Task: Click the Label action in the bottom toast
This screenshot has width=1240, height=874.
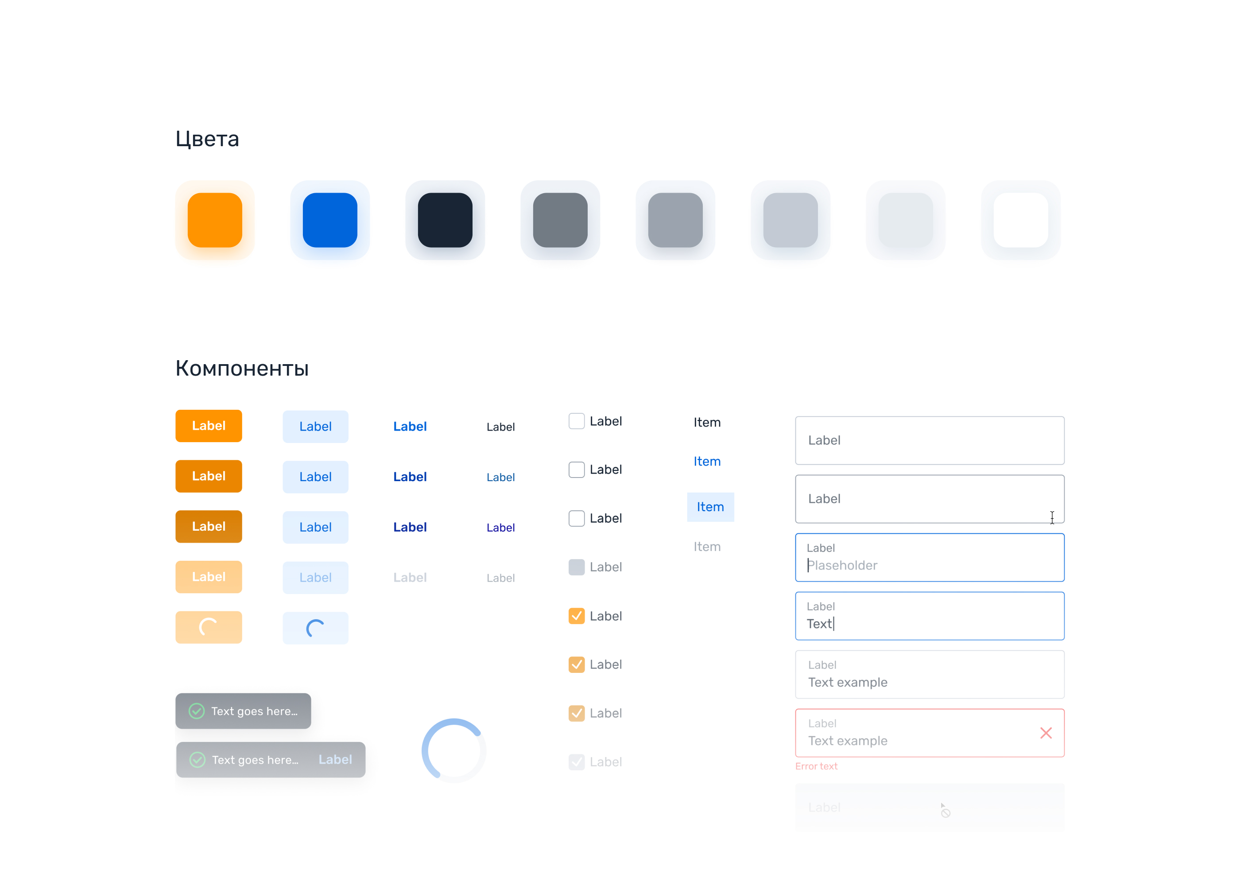Action: [335, 759]
